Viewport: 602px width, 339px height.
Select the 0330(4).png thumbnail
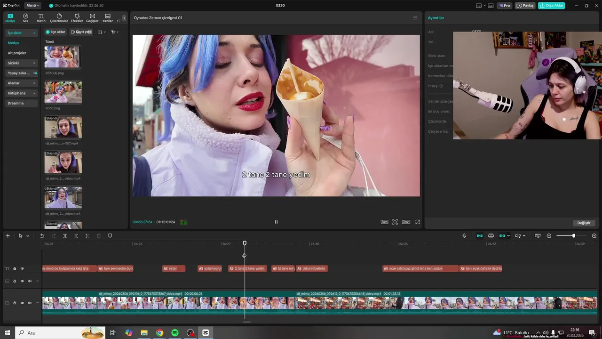pos(63,57)
